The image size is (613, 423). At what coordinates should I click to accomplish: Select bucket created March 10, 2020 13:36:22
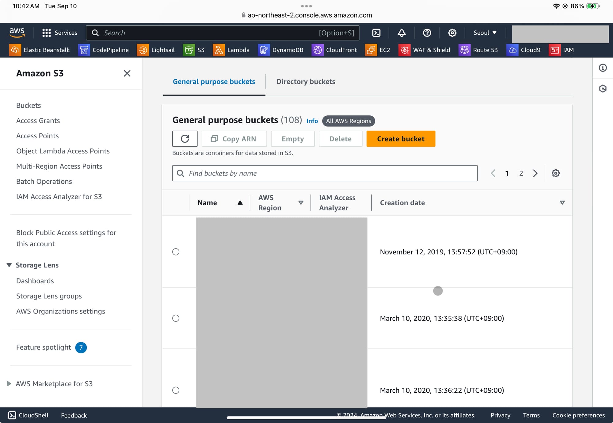tap(176, 390)
